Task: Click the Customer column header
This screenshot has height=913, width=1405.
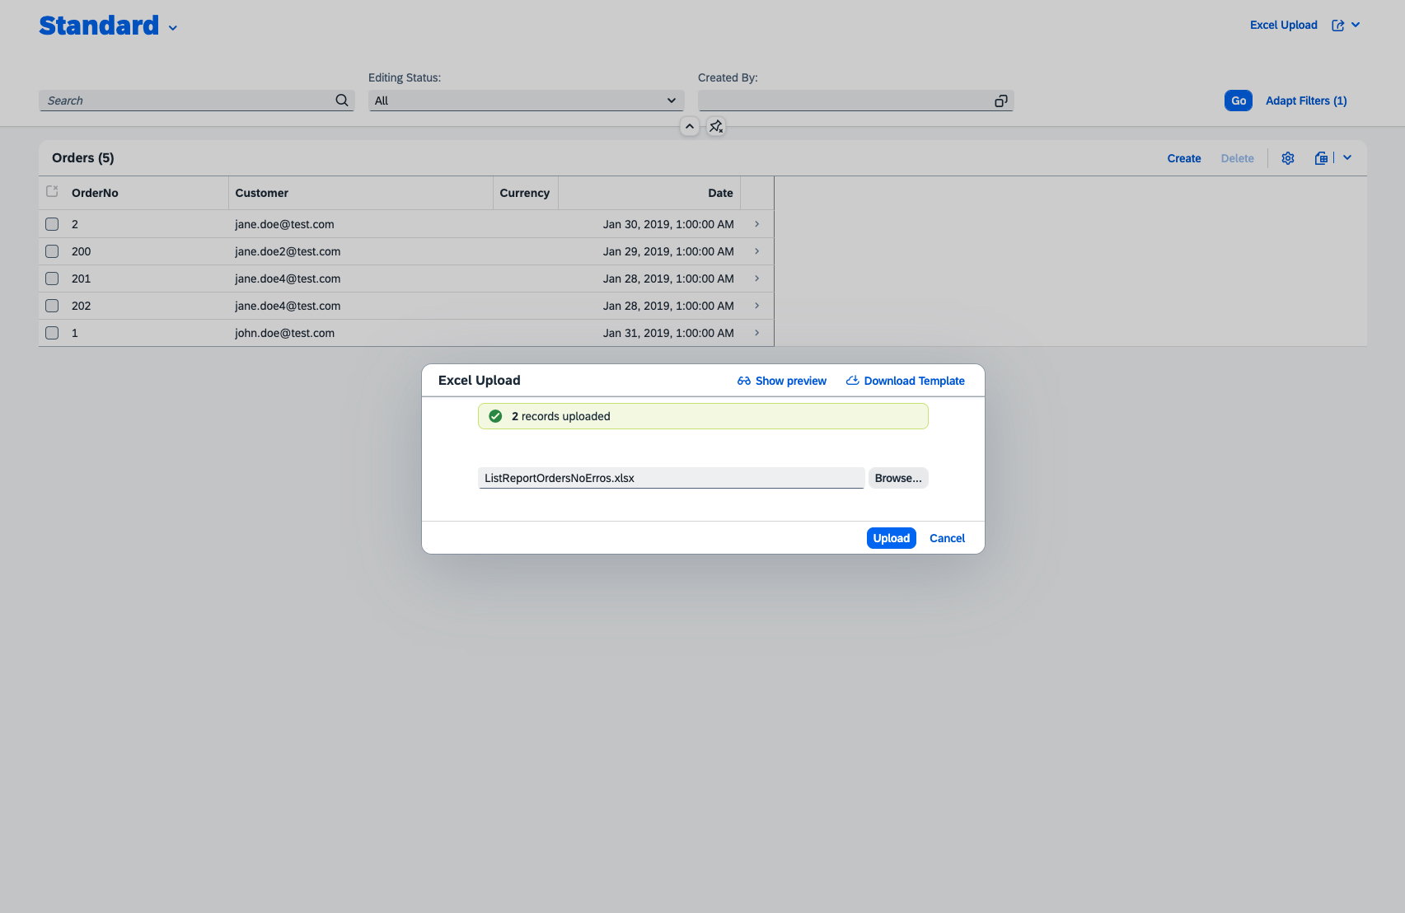Action: (360, 193)
